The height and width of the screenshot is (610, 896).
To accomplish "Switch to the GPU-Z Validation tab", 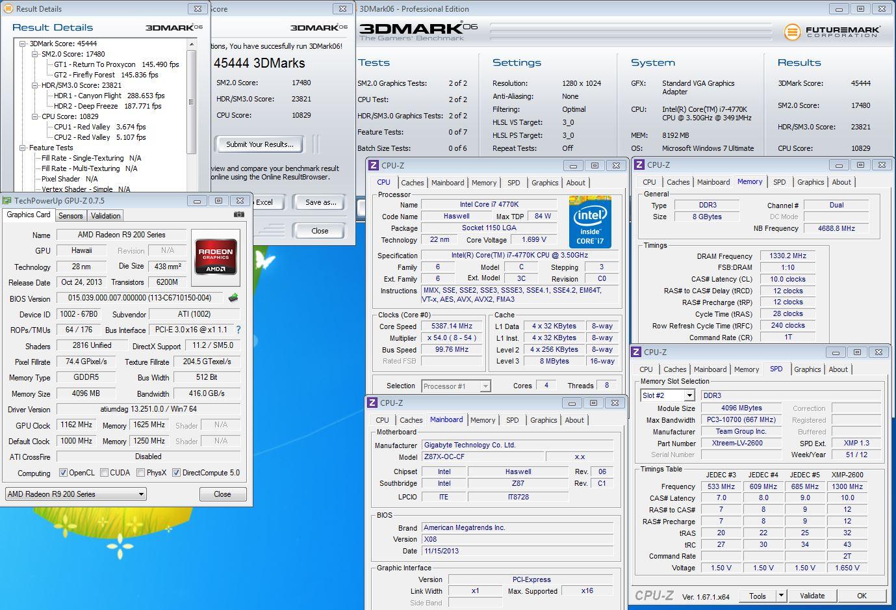I will [x=105, y=216].
